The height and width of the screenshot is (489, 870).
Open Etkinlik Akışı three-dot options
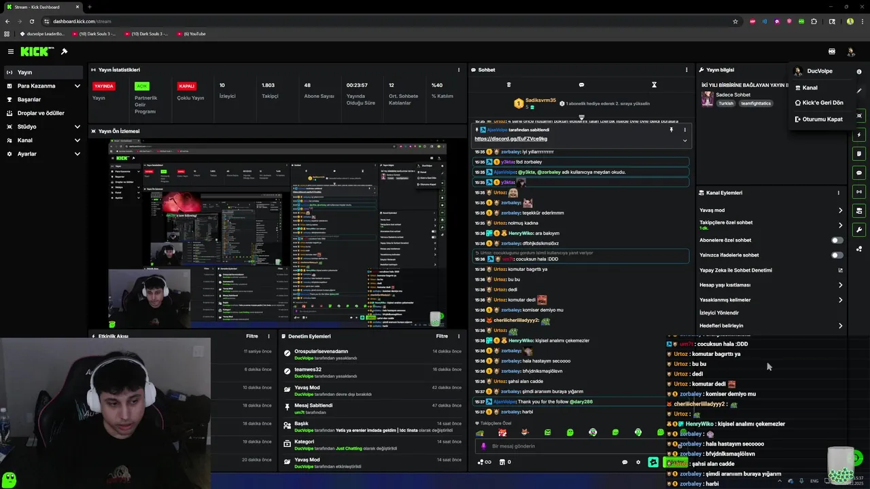268,336
